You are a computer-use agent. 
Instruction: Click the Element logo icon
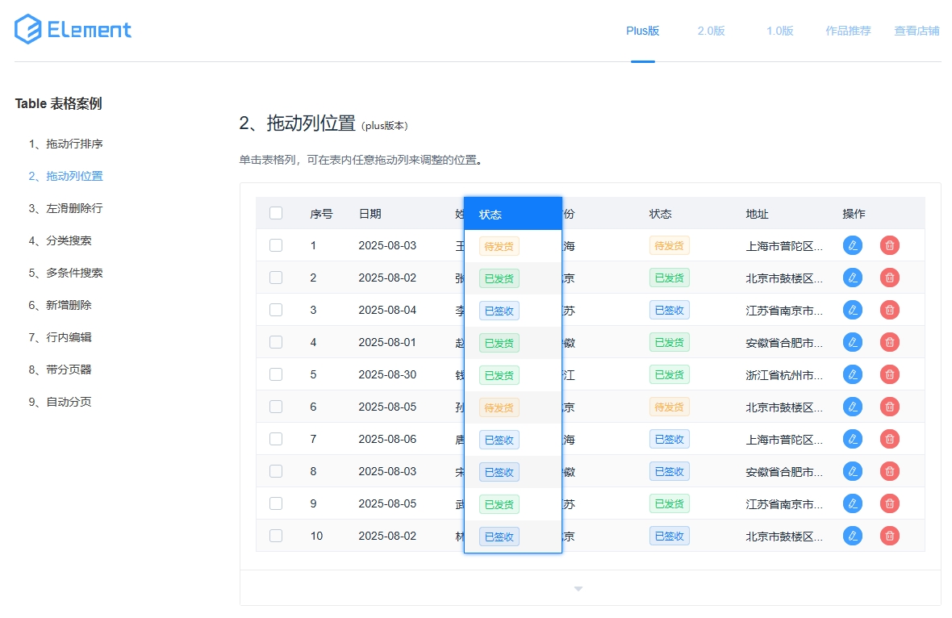click(x=28, y=30)
